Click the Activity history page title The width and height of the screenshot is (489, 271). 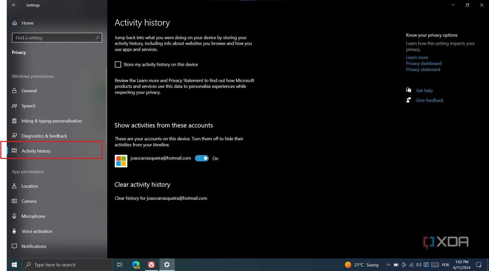pyautogui.click(x=142, y=22)
